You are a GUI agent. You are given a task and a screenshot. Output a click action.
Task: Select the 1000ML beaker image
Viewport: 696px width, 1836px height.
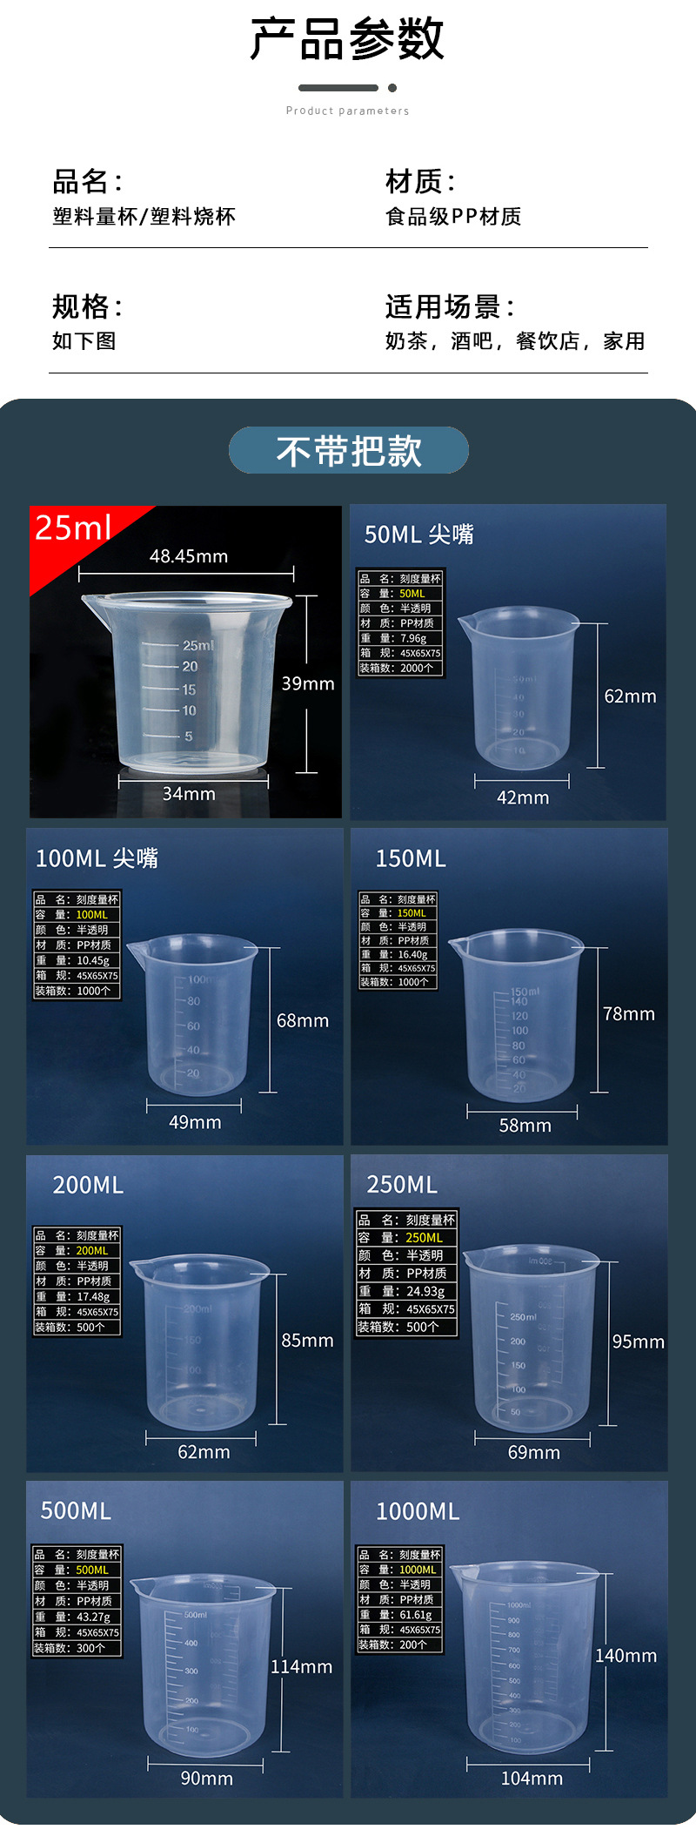tap(509, 1639)
